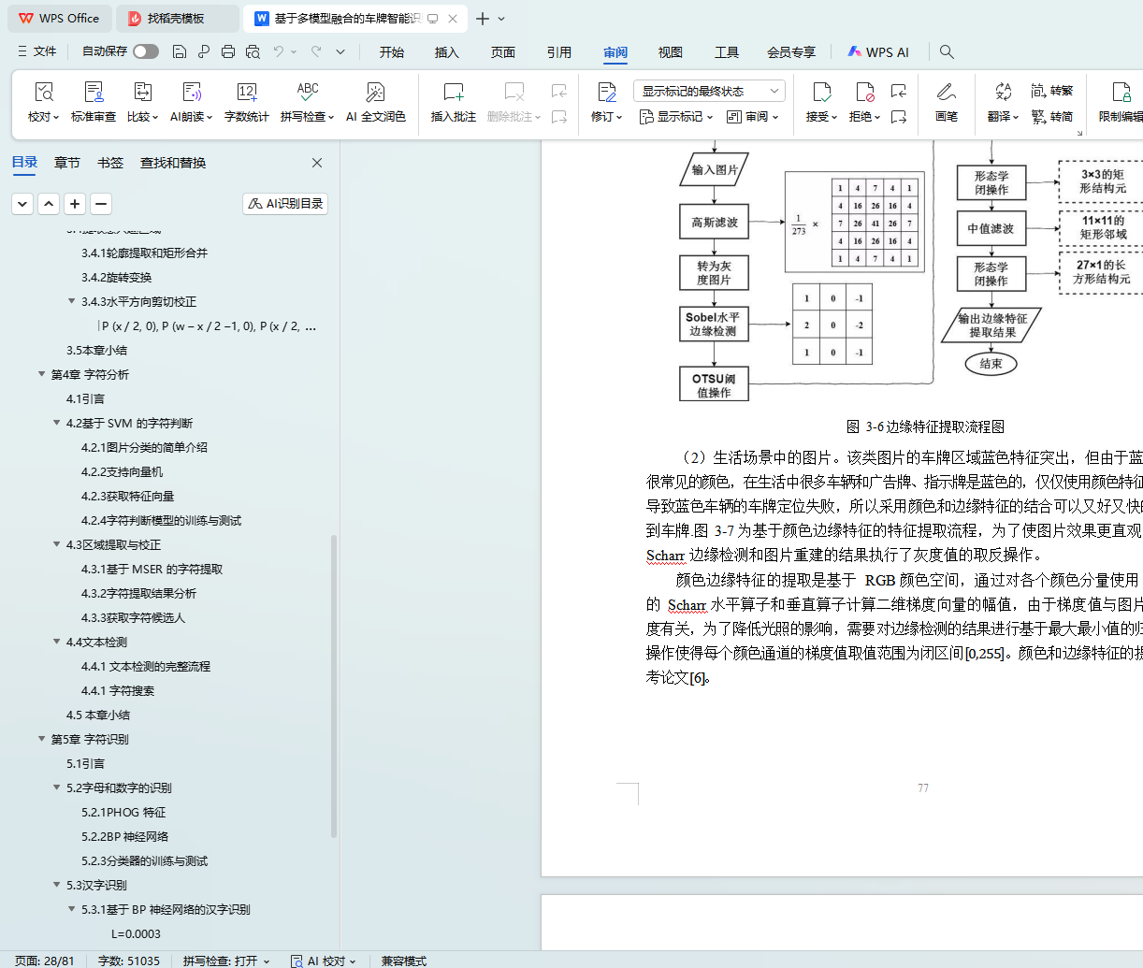Click the 插入批注 insert comment icon

click(453, 93)
